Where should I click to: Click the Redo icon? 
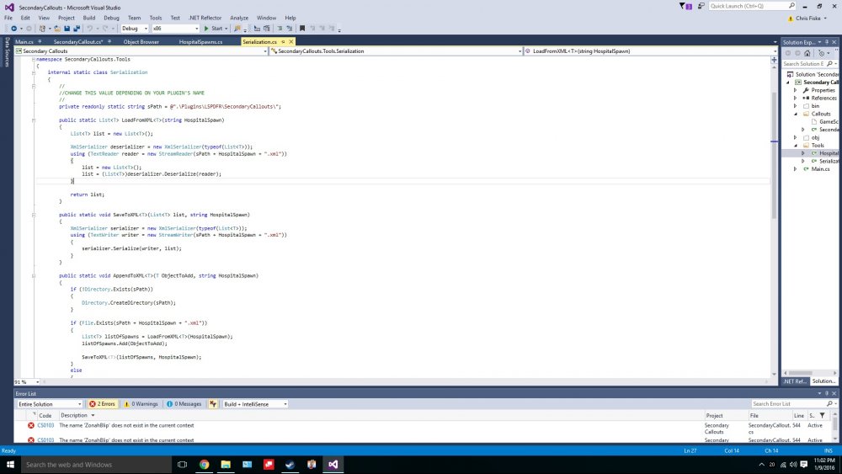pyautogui.click(x=105, y=29)
